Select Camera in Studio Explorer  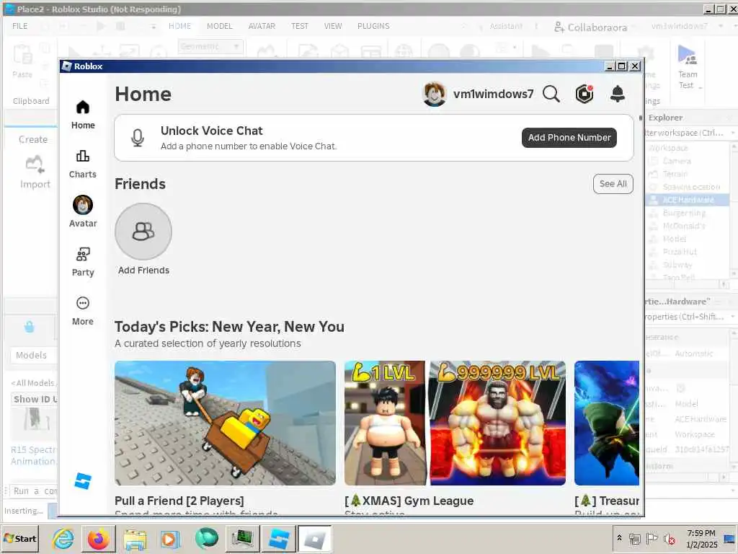[x=676, y=161]
